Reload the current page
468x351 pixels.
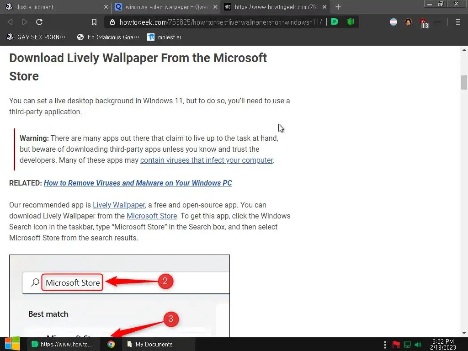coord(39,22)
